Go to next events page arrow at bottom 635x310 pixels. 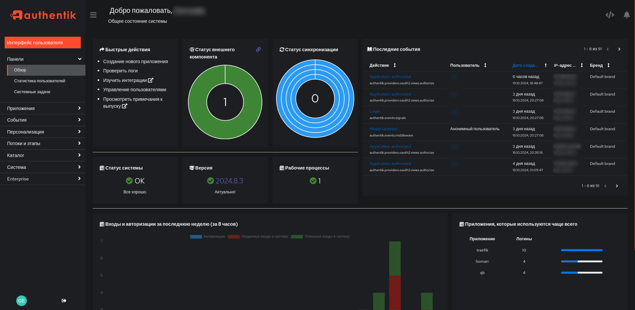[617, 186]
